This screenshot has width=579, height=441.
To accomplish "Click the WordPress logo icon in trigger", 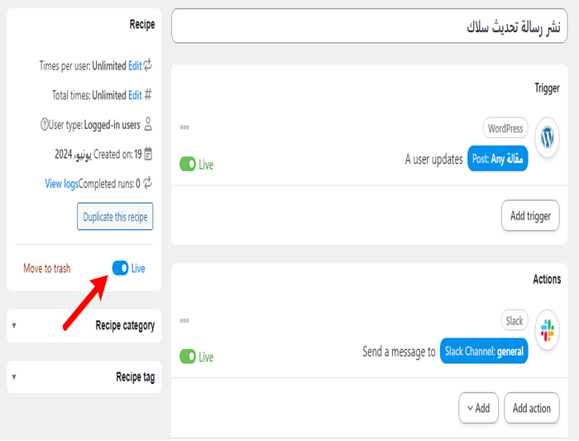I will pyautogui.click(x=547, y=137).
